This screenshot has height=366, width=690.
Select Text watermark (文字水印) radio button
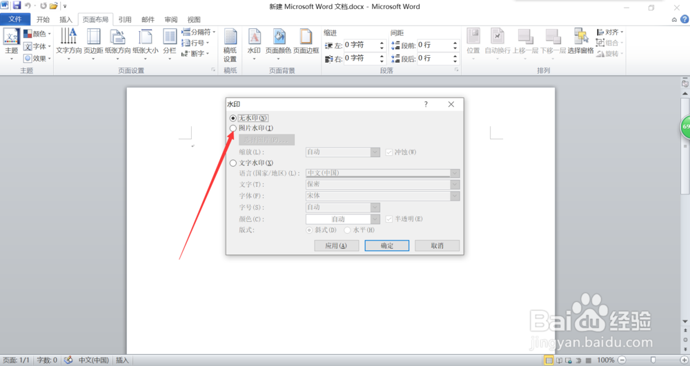click(233, 163)
